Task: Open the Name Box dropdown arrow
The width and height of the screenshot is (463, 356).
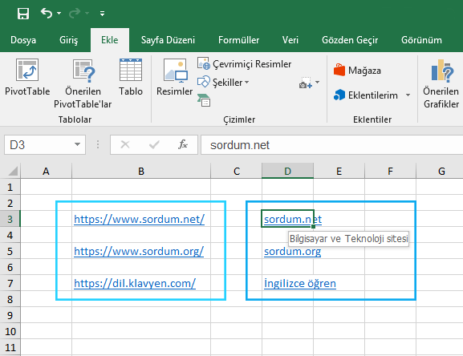Action: (x=77, y=144)
